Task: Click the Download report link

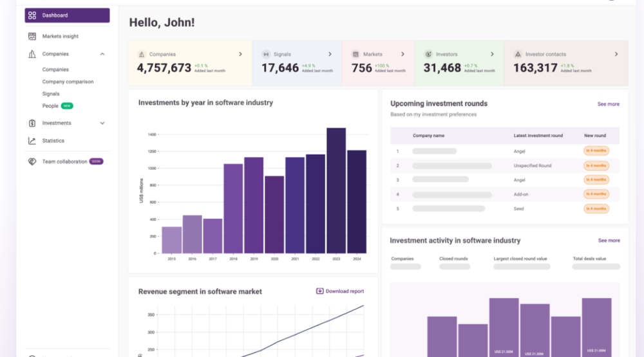Action: pyautogui.click(x=345, y=291)
